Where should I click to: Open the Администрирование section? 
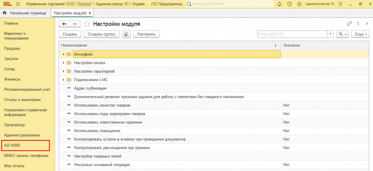22,135
